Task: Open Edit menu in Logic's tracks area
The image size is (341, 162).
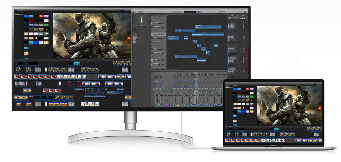Action: click(152, 14)
